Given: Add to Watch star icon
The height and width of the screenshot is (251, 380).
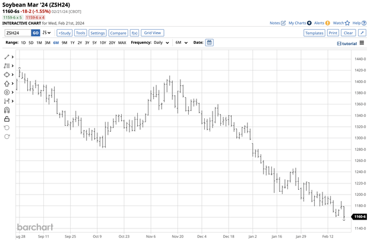Looking at the screenshot, I should click(347, 23).
